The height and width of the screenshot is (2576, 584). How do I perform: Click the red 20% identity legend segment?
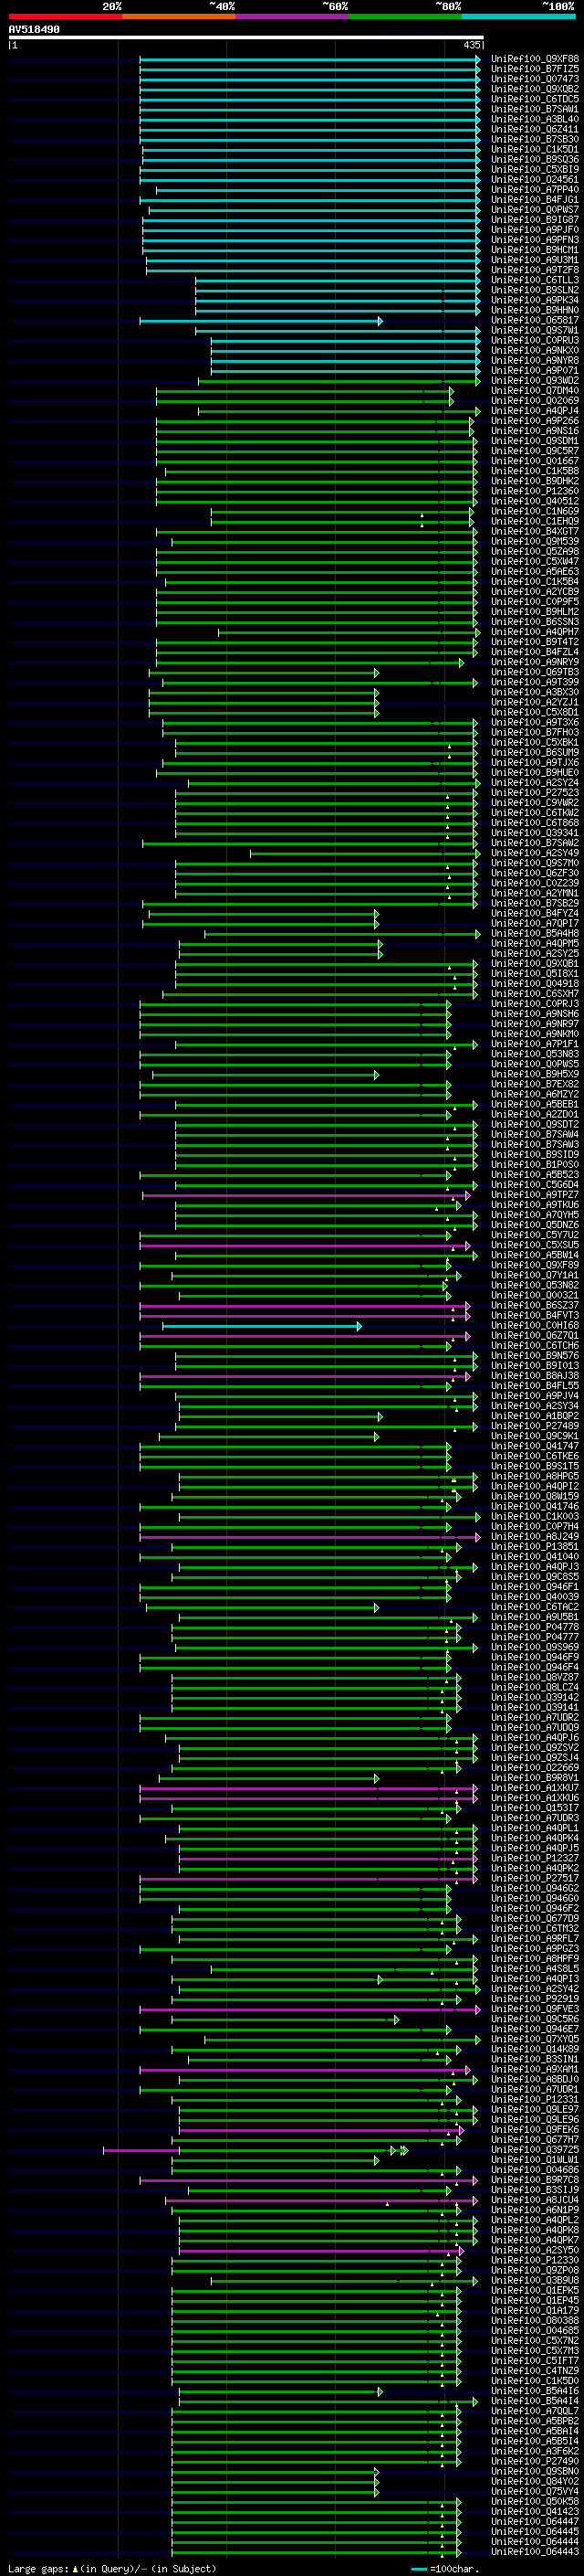pyautogui.click(x=65, y=16)
